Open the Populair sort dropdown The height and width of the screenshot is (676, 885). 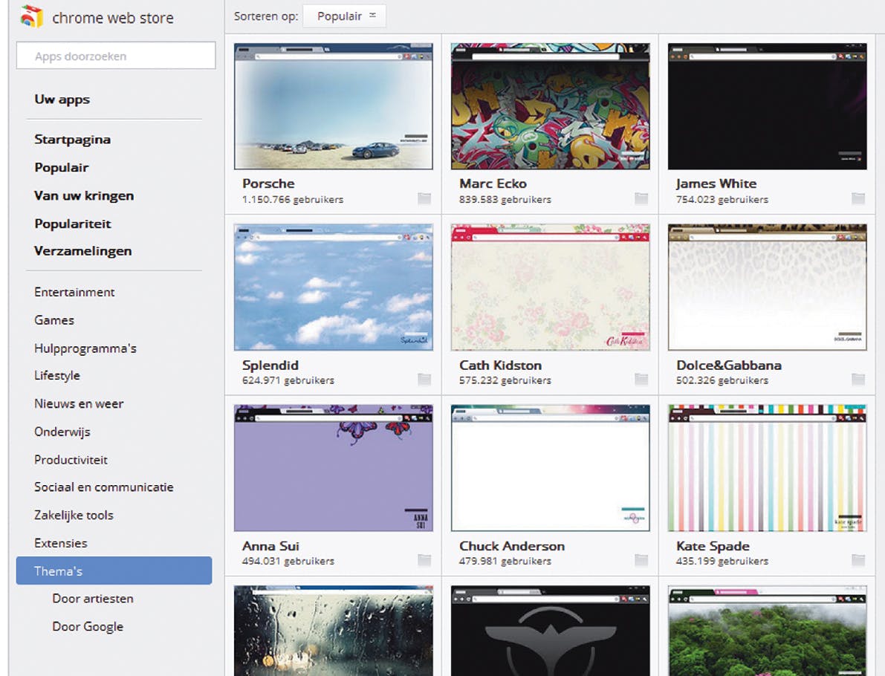coord(344,16)
